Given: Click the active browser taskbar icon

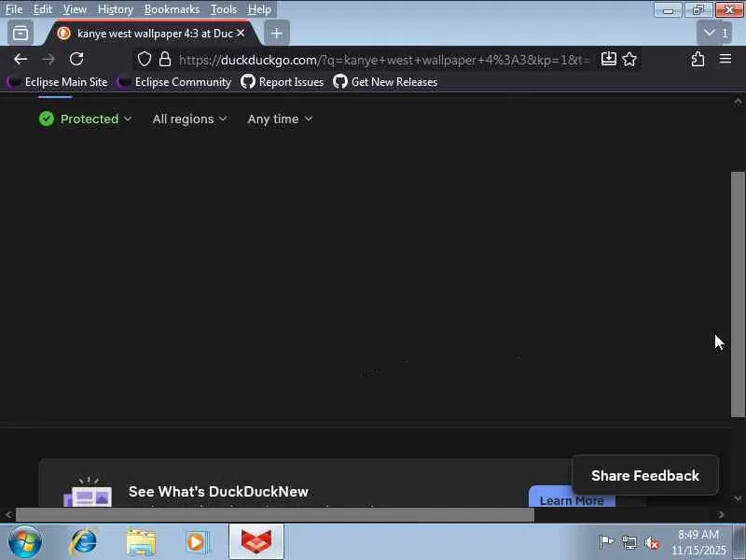Looking at the screenshot, I should [x=256, y=542].
